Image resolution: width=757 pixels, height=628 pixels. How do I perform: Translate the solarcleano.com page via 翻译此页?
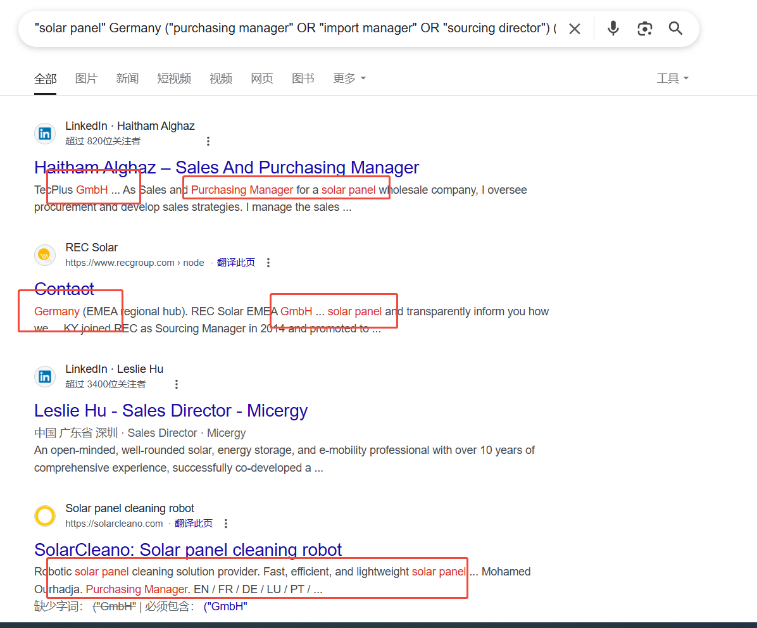click(194, 524)
